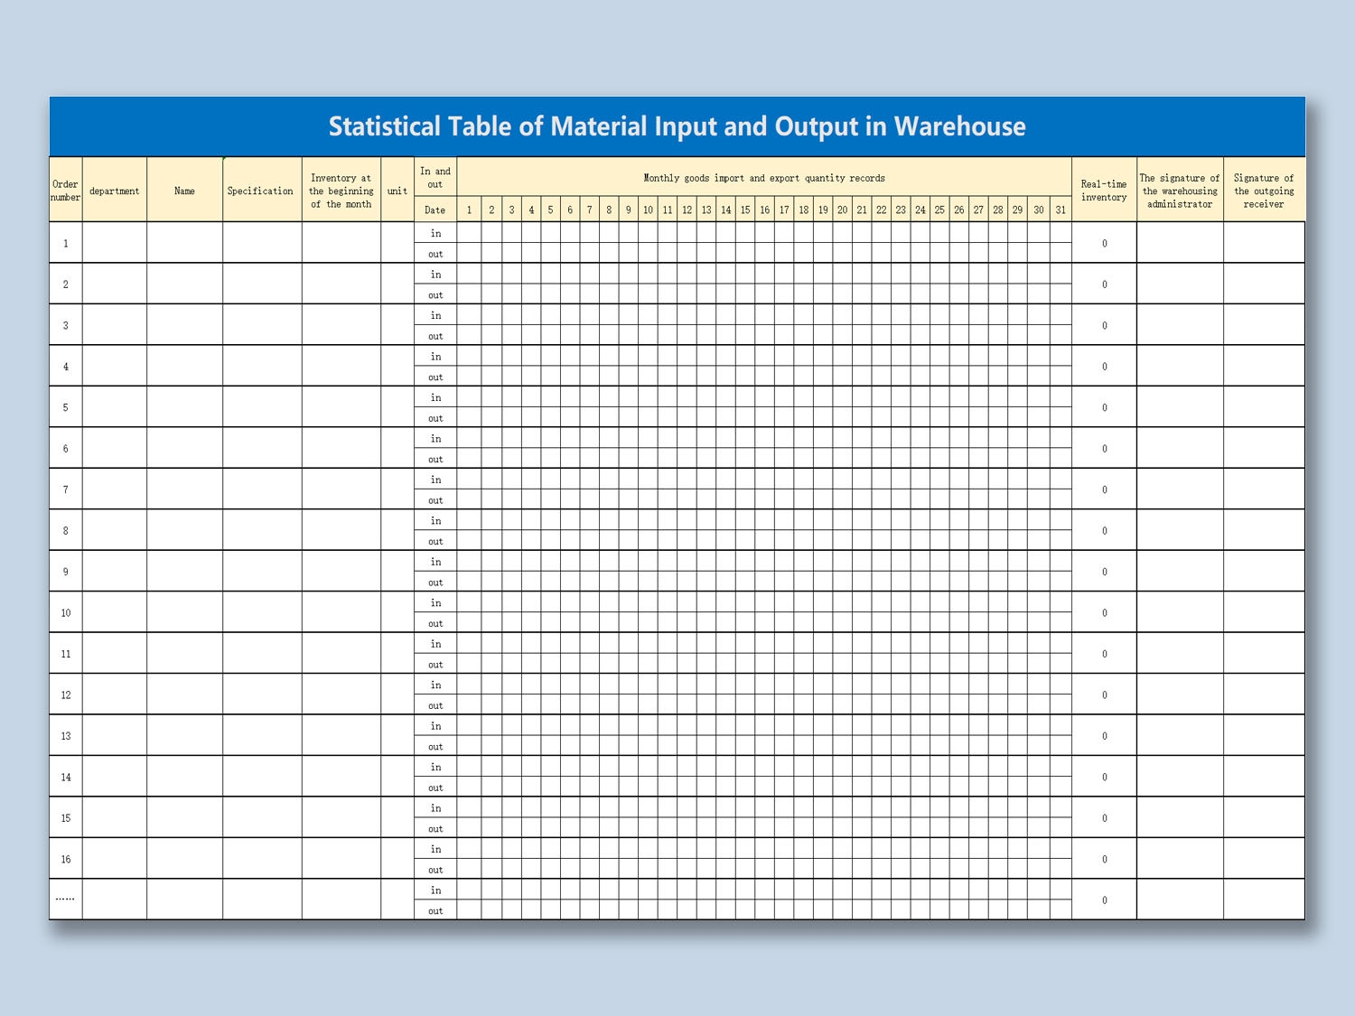1355x1016 pixels.
Task: Click the empty department cell of order 1
Action: (x=115, y=243)
